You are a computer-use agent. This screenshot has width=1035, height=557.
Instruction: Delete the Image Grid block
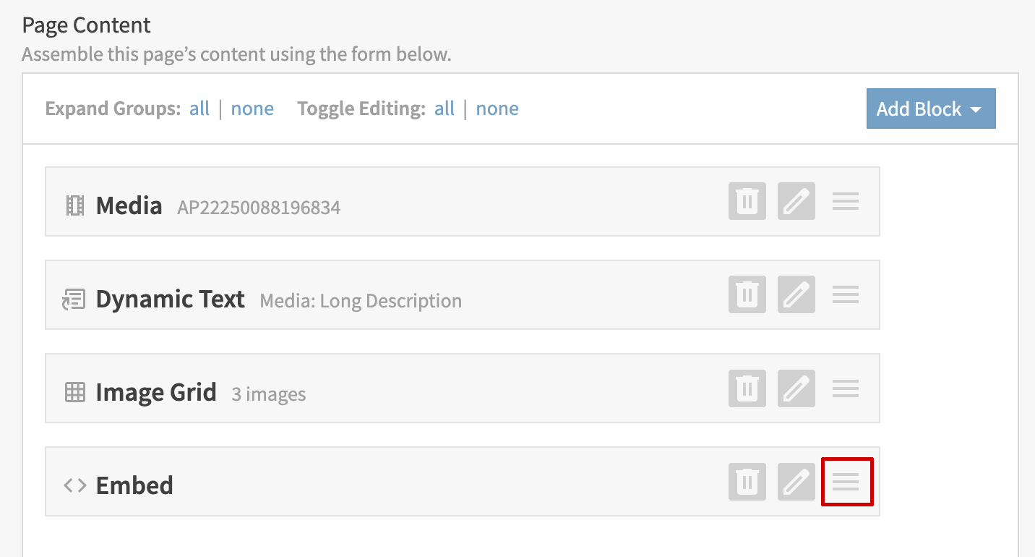[x=747, y=388]
